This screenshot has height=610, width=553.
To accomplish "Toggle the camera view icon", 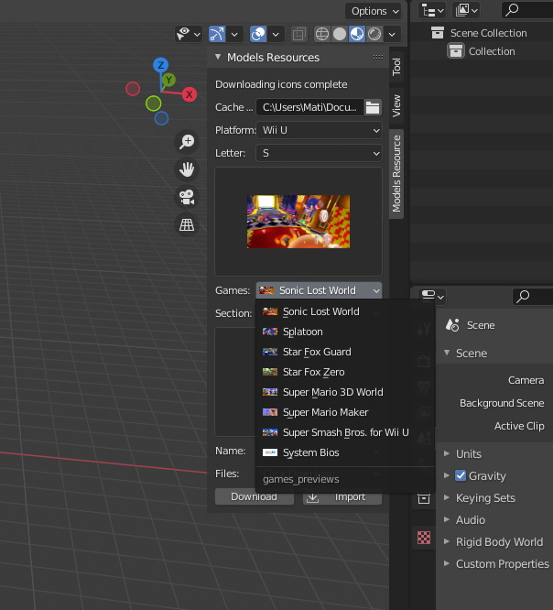I will pyautogui.click(x=187, y=197).
